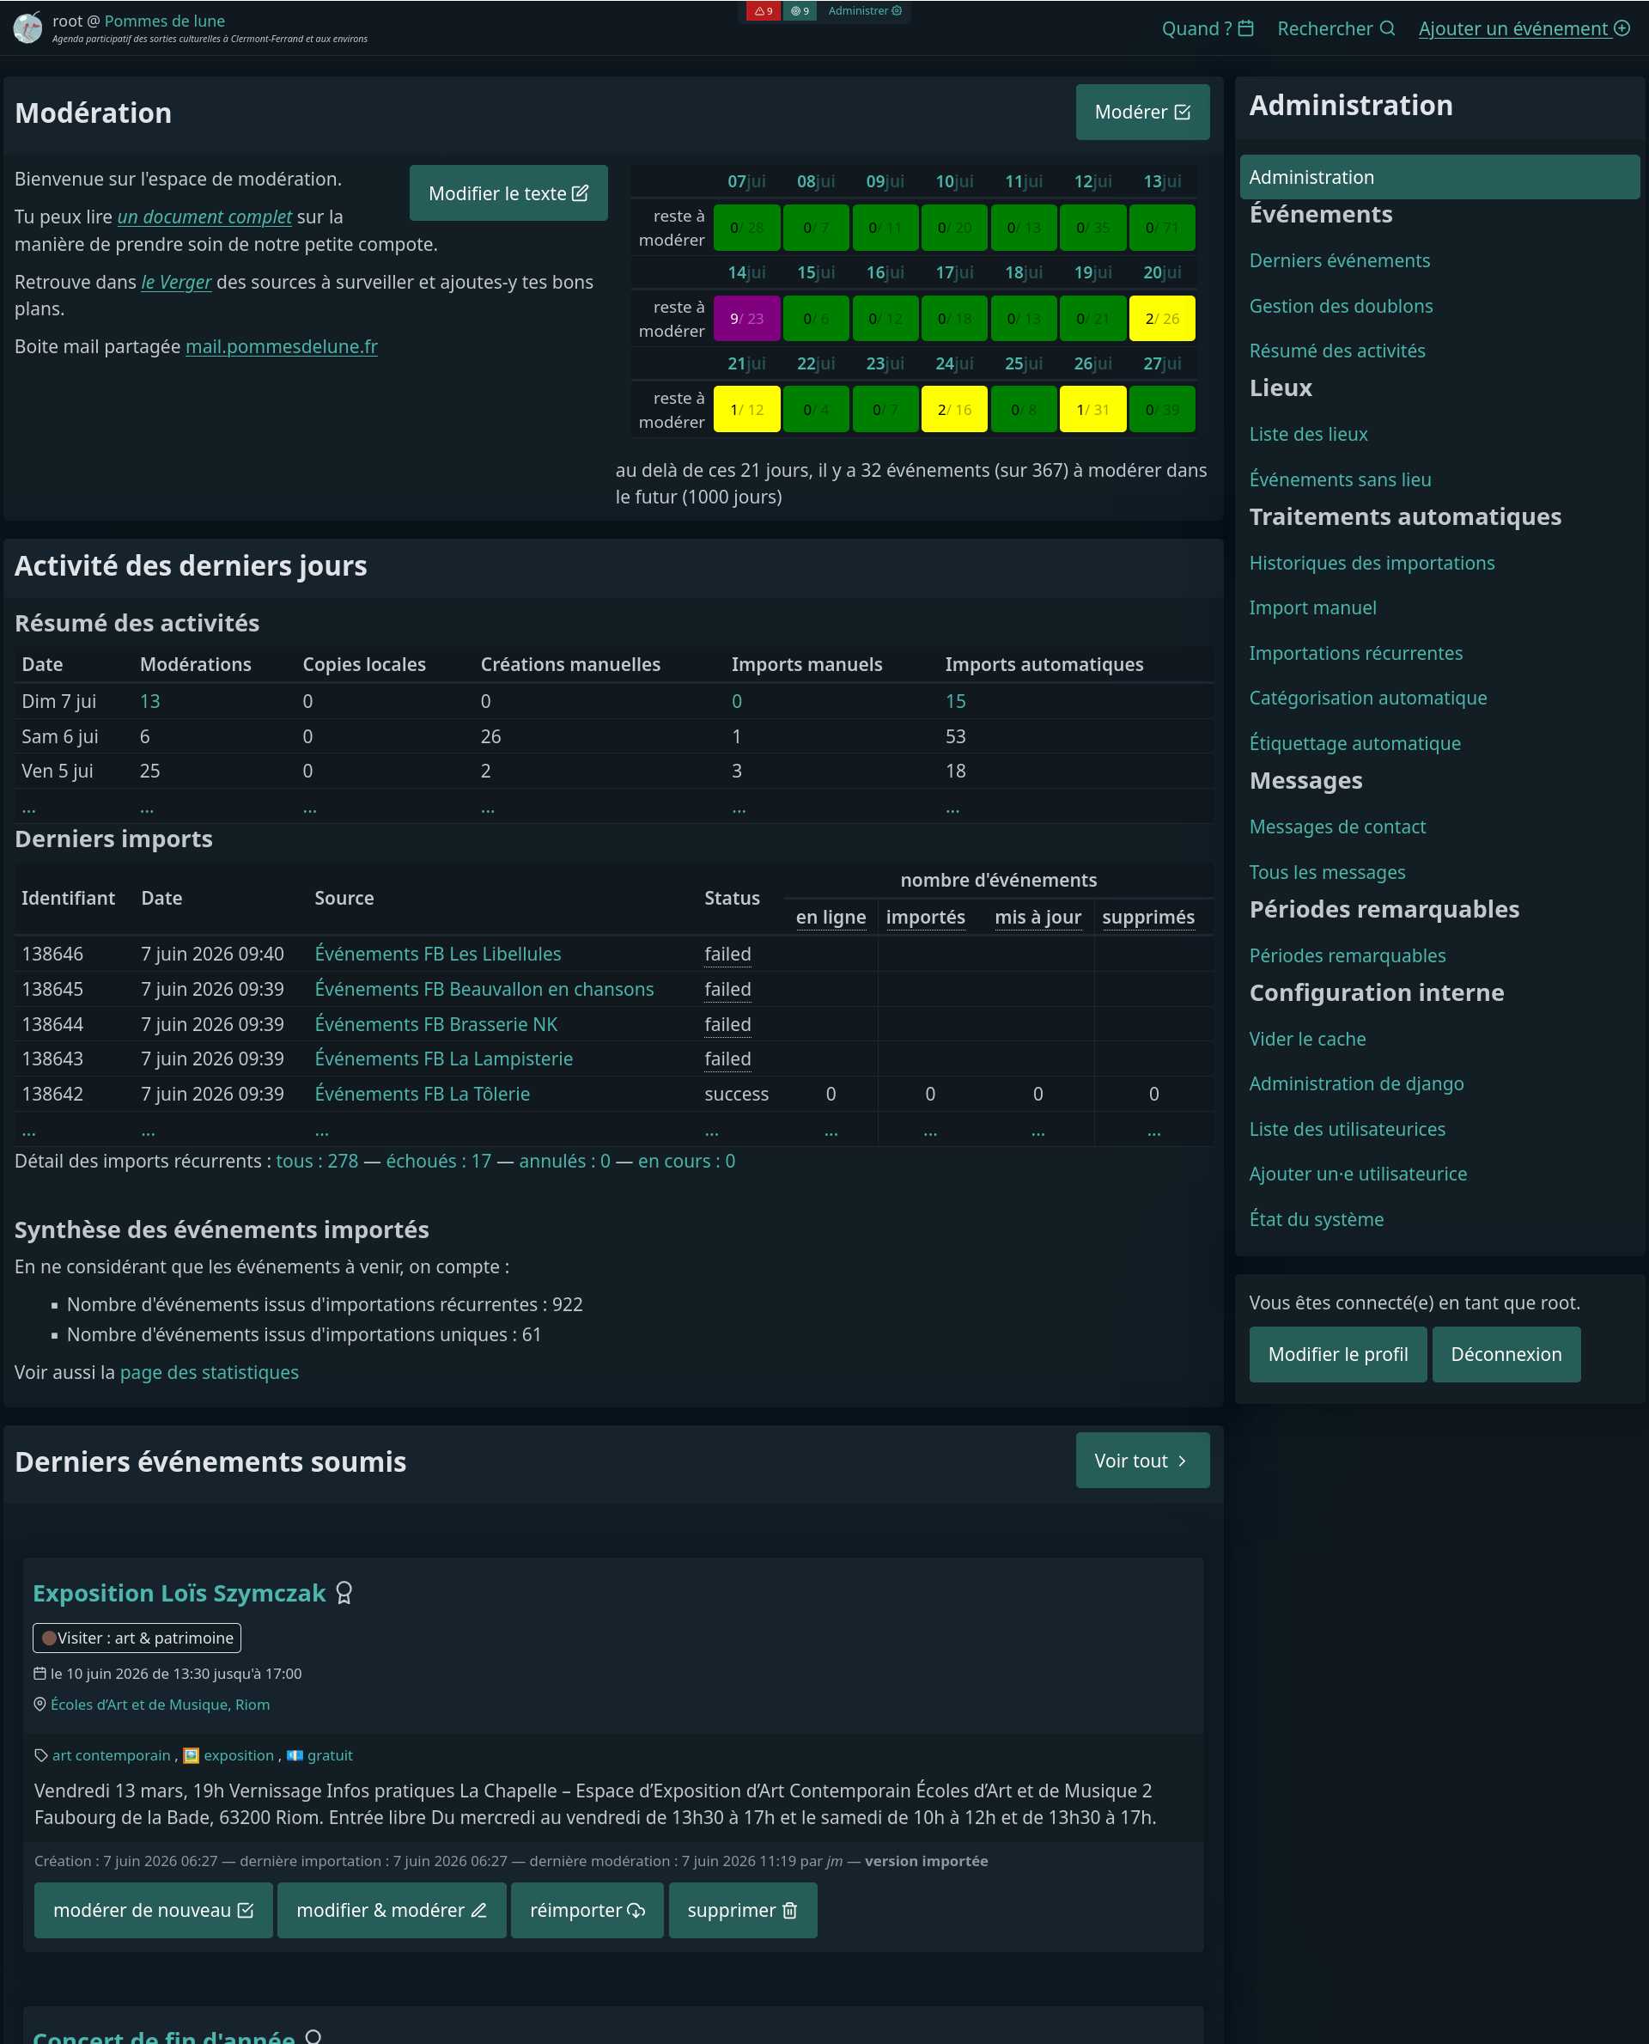Click Modifier le texte button
This screenshot has width=1649, height=2044.
click(x=508, y=193)
